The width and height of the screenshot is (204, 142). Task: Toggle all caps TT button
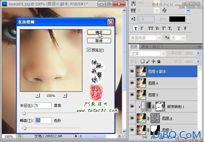coord(151,28)
